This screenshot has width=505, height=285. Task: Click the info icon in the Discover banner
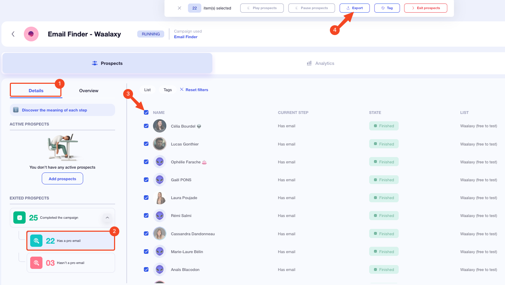click(x=16, y=110)
